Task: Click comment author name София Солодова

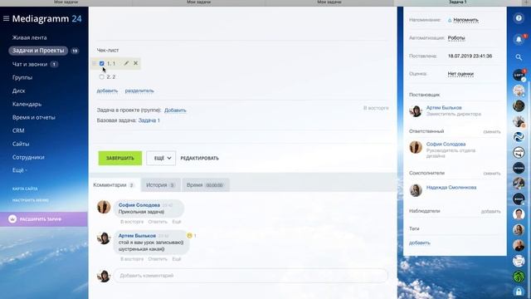Action: point(139,205)
